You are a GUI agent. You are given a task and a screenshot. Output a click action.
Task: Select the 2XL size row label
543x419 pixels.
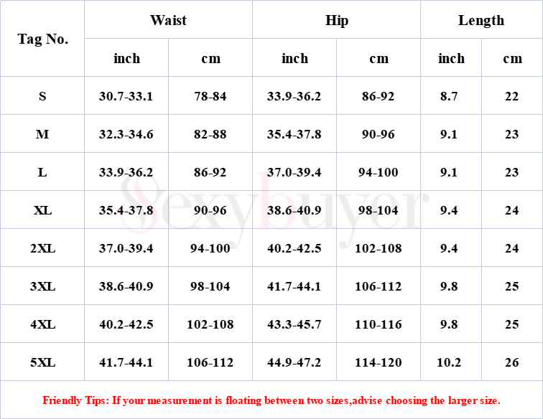[42, 248]
